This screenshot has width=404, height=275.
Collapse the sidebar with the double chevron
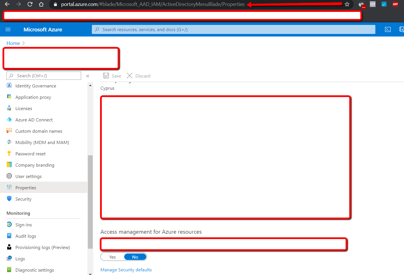pyautogui.click(x=88, y=76)
